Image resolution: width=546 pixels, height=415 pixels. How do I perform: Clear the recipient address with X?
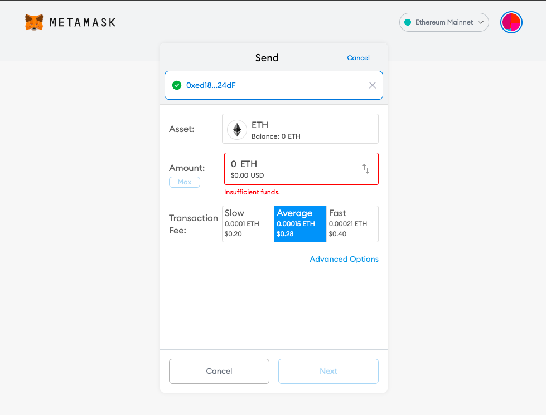[x=372, y=85]
